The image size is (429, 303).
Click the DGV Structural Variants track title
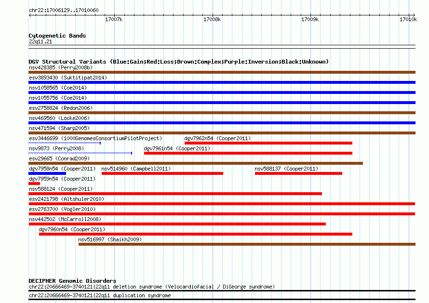click(179, 62)
